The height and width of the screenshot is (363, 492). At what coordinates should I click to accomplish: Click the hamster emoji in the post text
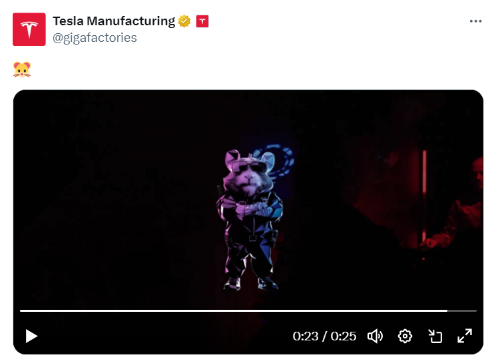pos(22,69)
